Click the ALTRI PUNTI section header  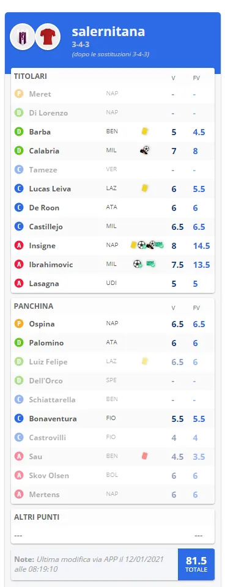coord(37,517)
